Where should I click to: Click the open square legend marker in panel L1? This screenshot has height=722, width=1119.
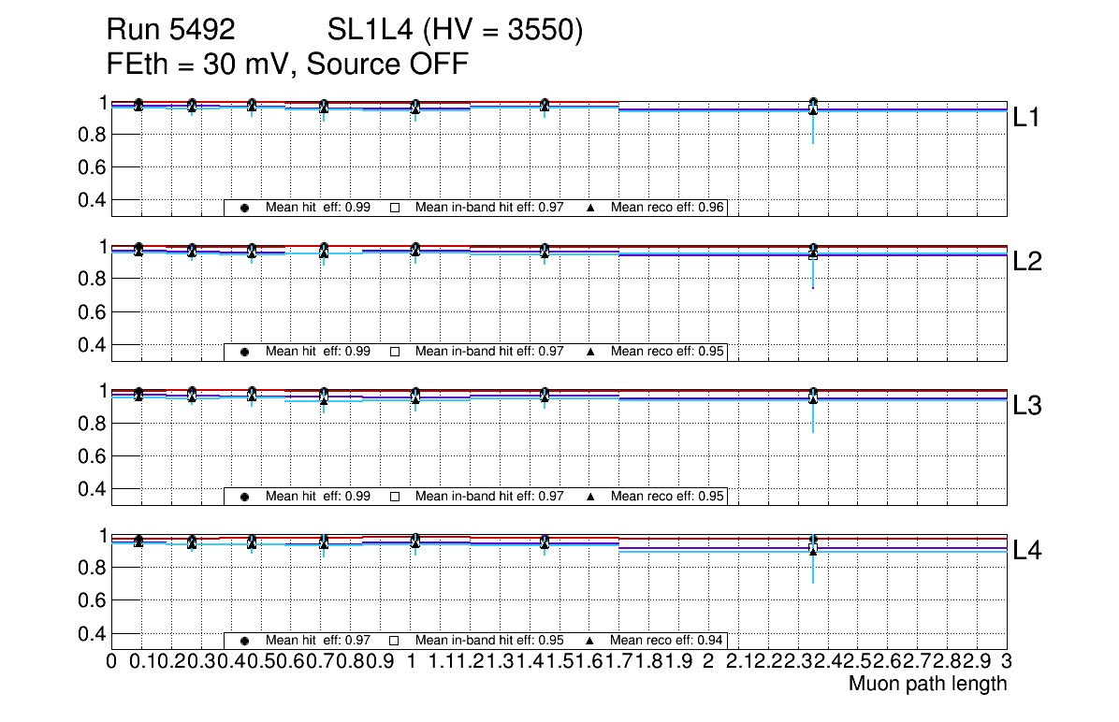[395, 208]
